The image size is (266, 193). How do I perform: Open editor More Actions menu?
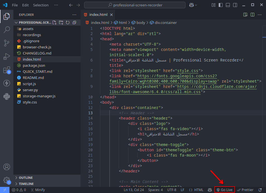260,15
